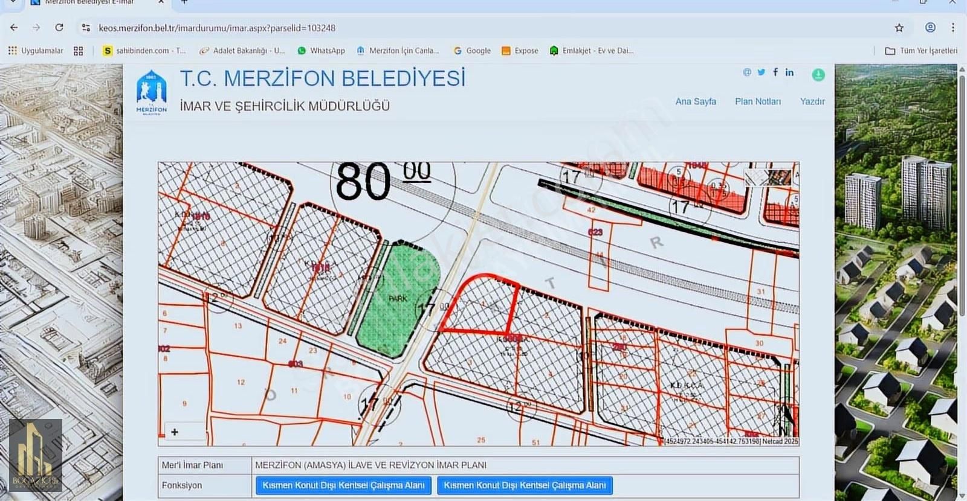Open Merzifon İçin Canla... bookmark

coord(398,51)
